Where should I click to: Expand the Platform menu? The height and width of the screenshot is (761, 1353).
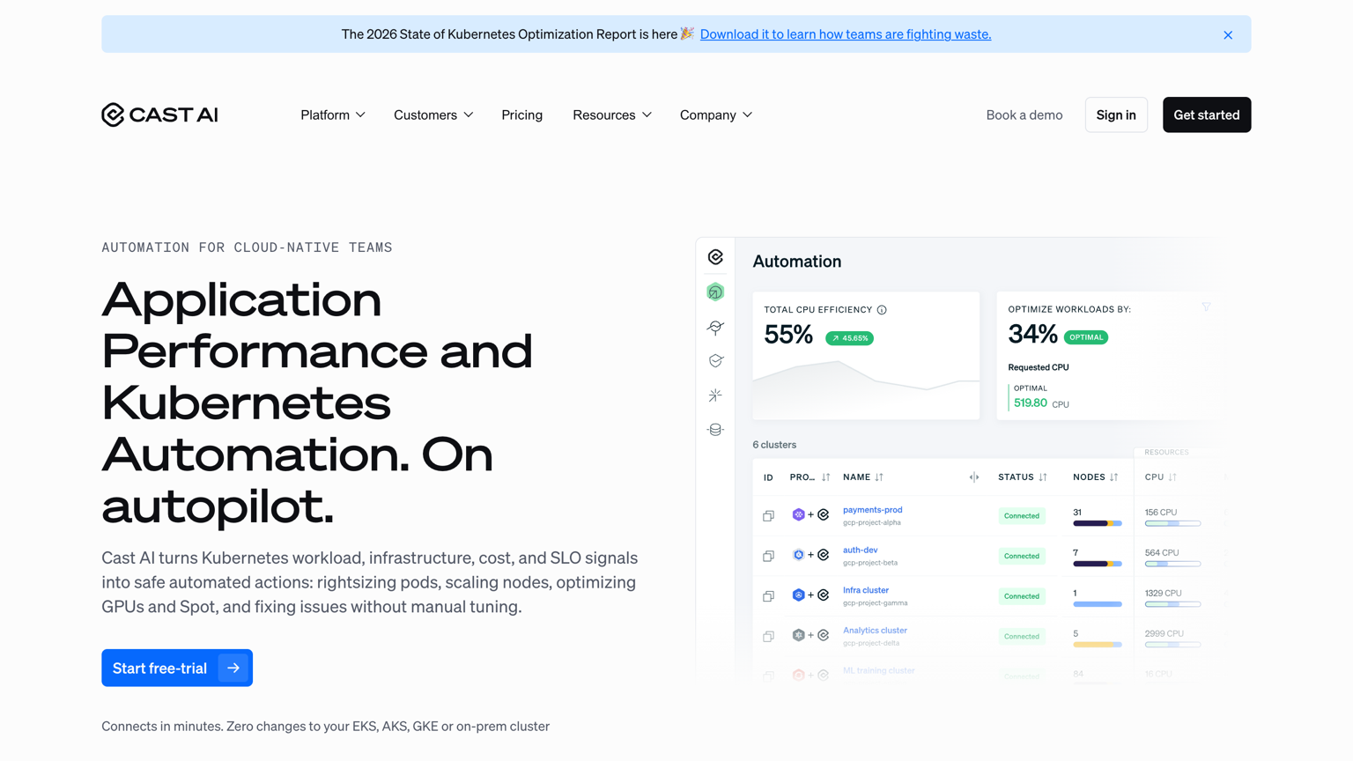[x=332, y=115]
